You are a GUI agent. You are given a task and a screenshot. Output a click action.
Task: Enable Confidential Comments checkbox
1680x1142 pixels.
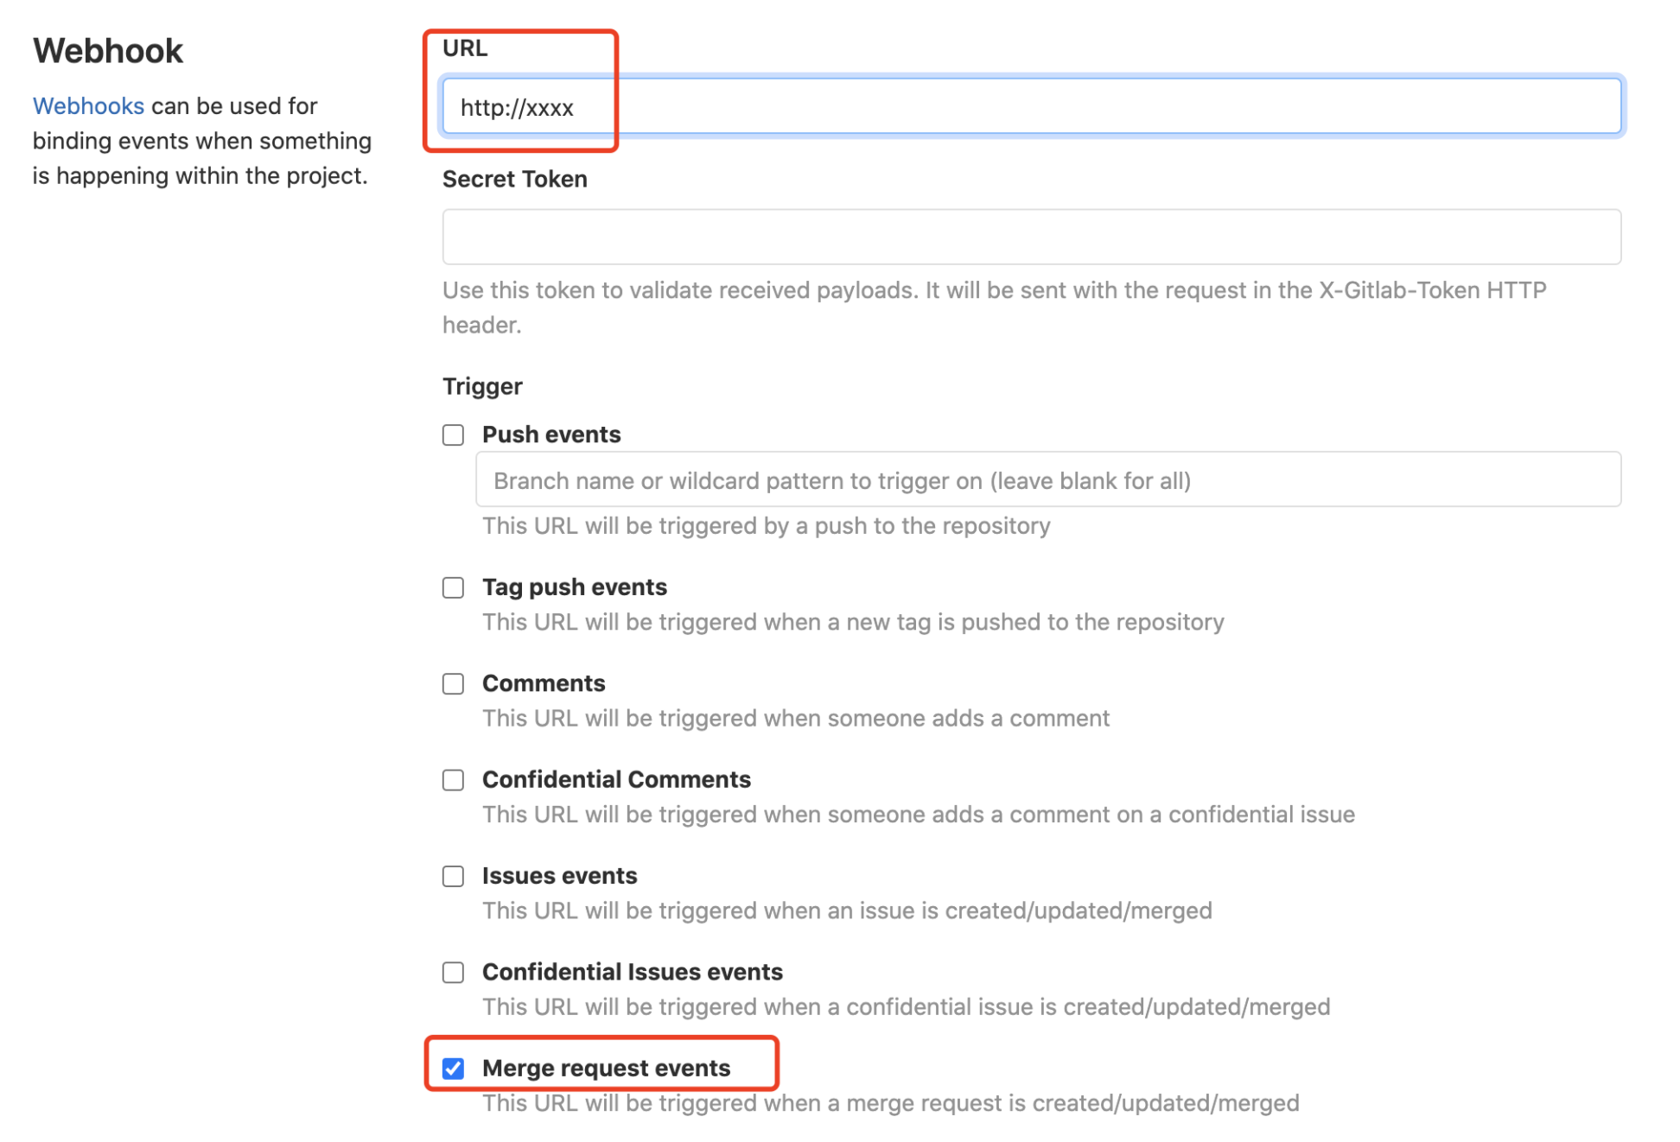pos(453,780)
